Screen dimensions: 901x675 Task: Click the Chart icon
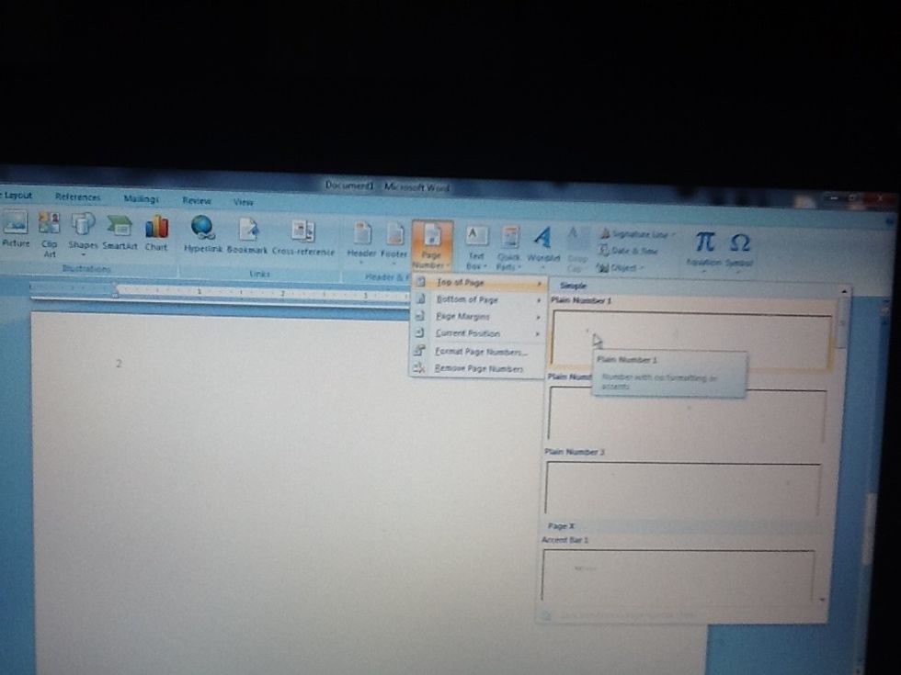[x=156, y=228]
